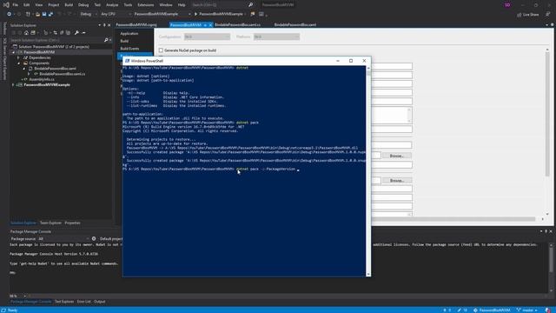Screen dimensions: 556x313
Task: Click the PowerShell vertical scrollbar
Action: pos(368,170)
